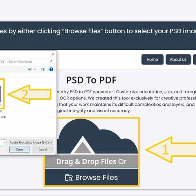Click the change view icon in dialog toolbar
This screenshot has width=196, height=196.
click(30, 69)
